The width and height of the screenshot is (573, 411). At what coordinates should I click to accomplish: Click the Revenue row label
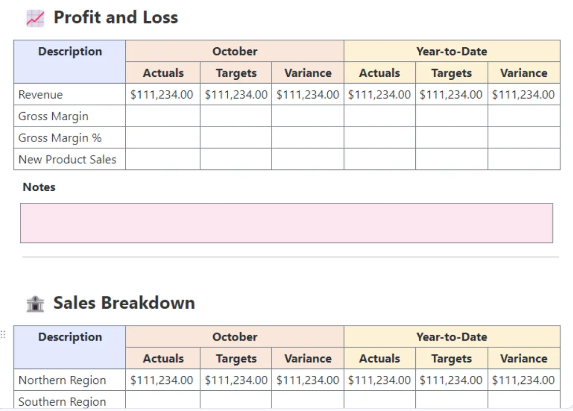point(41,95)
